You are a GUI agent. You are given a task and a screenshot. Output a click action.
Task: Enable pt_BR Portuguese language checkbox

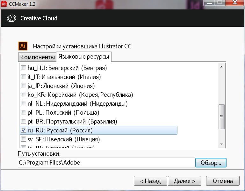coord(24,121)
